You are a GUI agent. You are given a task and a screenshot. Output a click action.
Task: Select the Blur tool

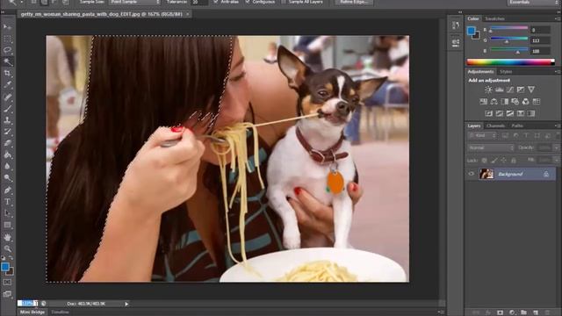point(8,166)
